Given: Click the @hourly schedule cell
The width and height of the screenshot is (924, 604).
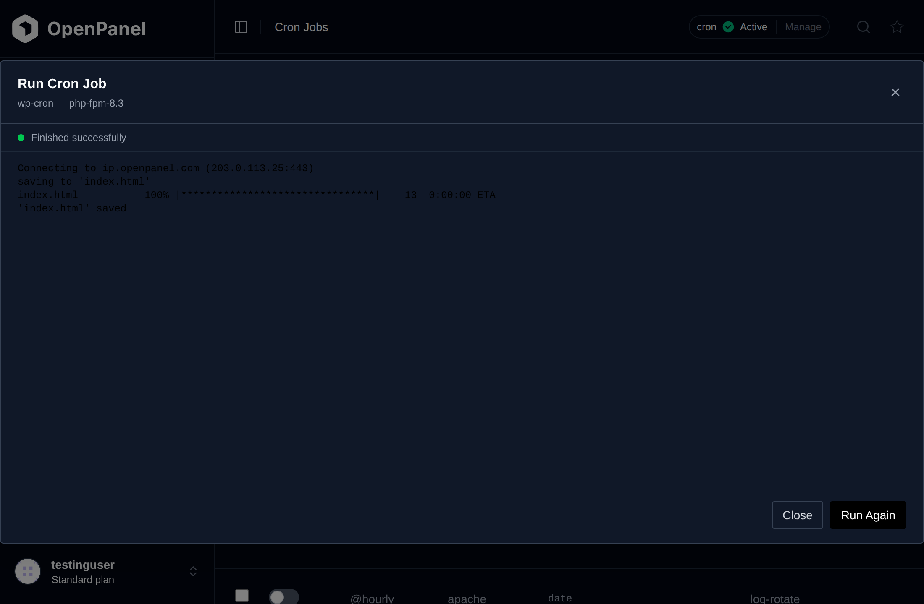Looking at the screenshot, I should 372,599.
